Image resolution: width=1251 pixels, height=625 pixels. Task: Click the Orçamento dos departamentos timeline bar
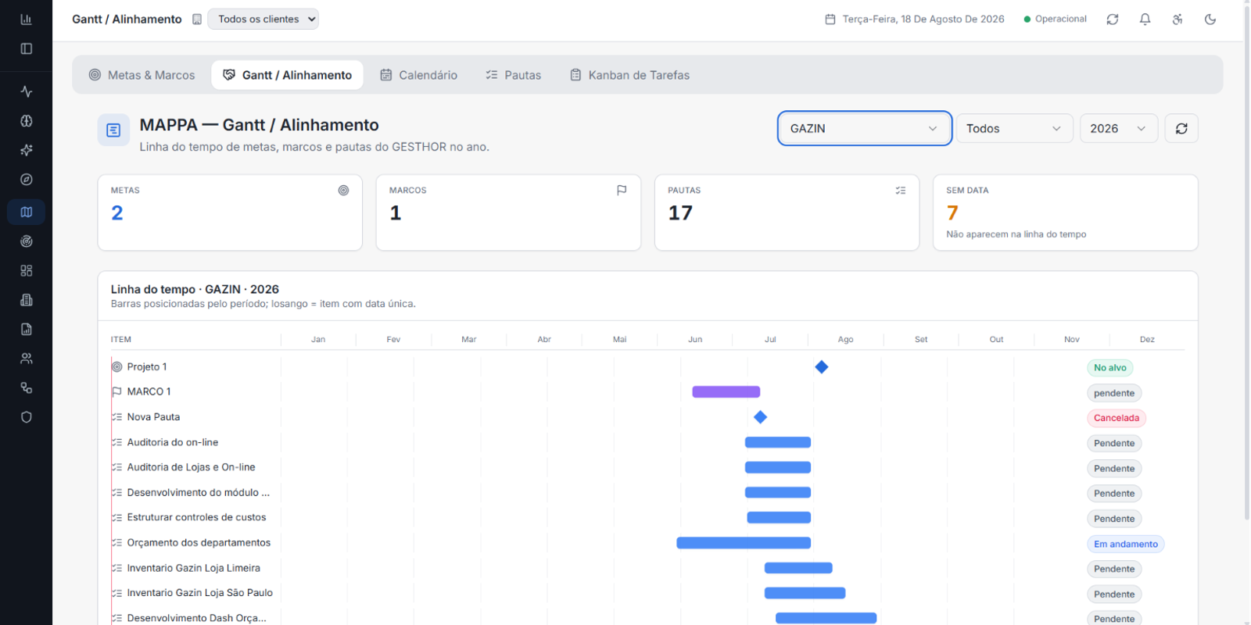pos(744,543)
